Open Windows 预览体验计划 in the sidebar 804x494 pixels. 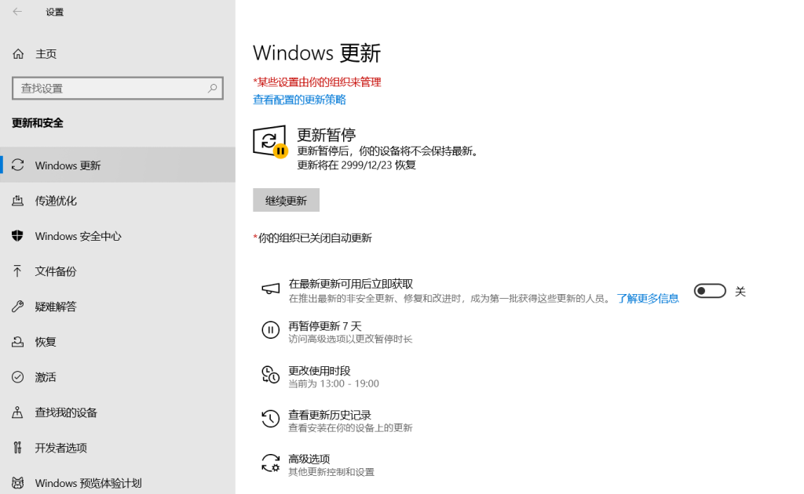pyautogui.click(x=118, y=483)
